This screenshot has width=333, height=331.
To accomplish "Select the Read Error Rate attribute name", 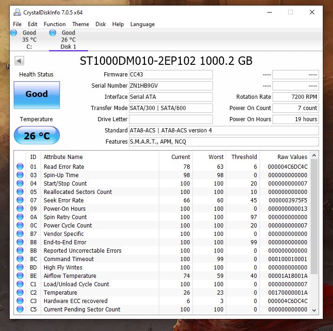I will pyautogui.click(x=64, y=167).
